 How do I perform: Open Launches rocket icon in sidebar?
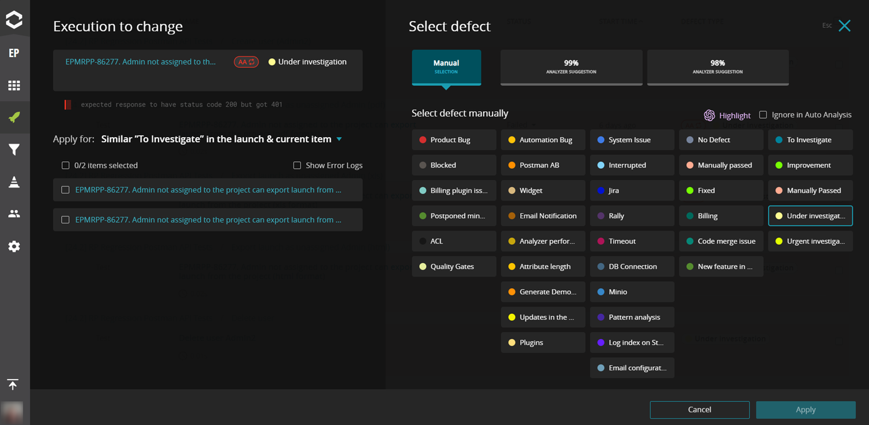[x=14, y=117]
